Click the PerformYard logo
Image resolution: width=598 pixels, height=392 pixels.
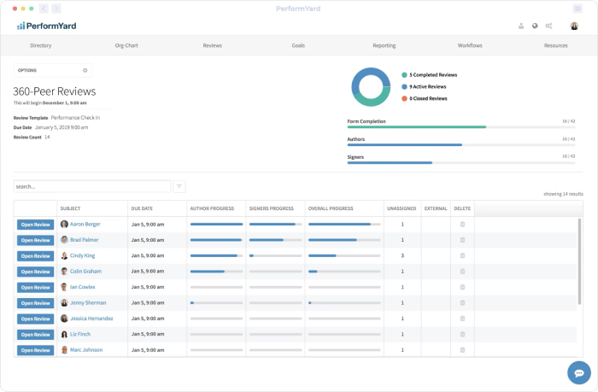46,26
